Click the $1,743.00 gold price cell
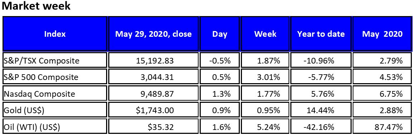The image size is (414, 136). tap(153, 110)
